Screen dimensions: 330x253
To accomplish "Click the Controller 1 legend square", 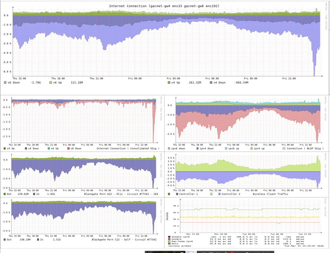I will pos(177,194).
